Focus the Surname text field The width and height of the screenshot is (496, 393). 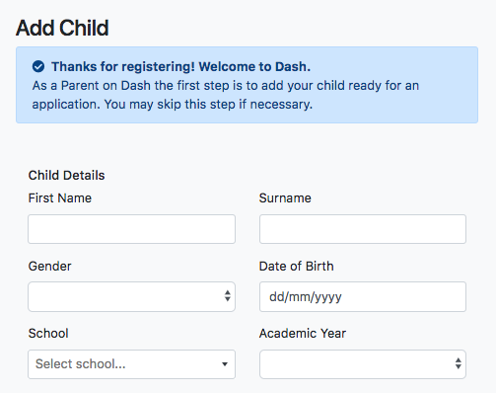tap(363, 229)
